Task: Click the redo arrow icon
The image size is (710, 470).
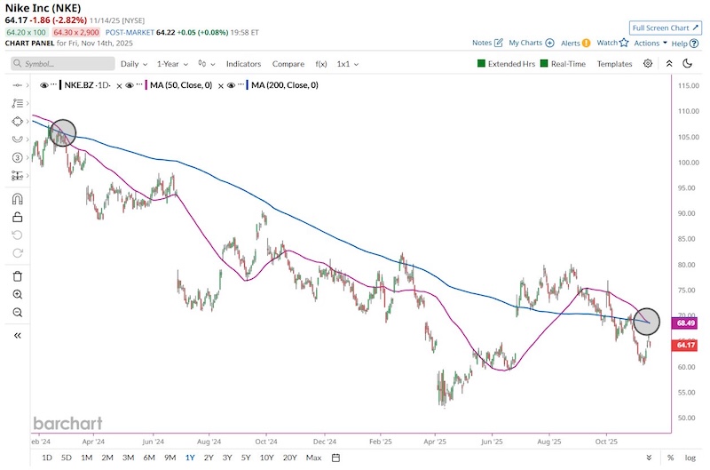Action: pos(17,253)
